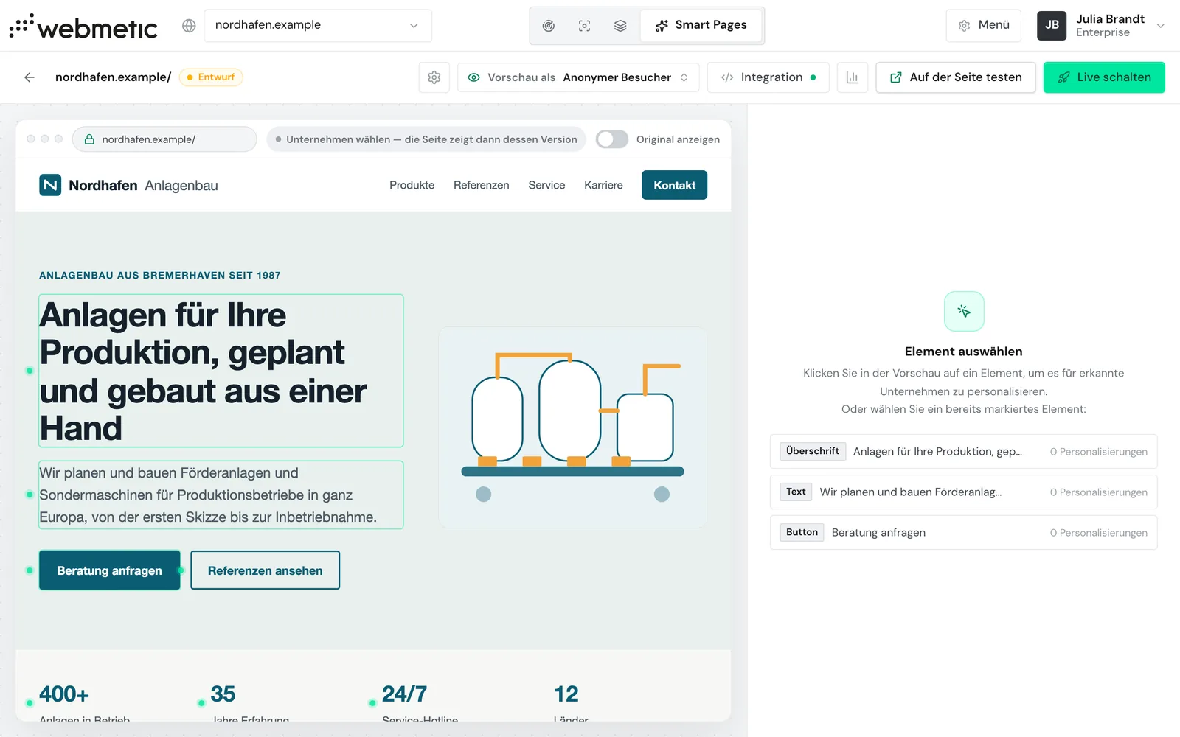
Task: Click the green marker dot beside headline
Action: [29, 371]
